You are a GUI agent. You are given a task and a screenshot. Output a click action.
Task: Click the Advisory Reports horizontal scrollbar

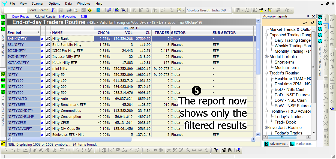pyautogui.click(x=282, y=137)
